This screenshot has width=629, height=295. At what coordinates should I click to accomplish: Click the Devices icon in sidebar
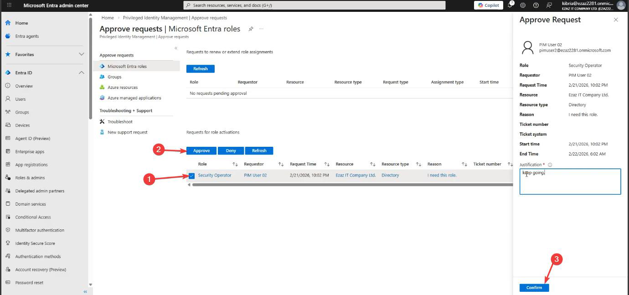[8, 125]
